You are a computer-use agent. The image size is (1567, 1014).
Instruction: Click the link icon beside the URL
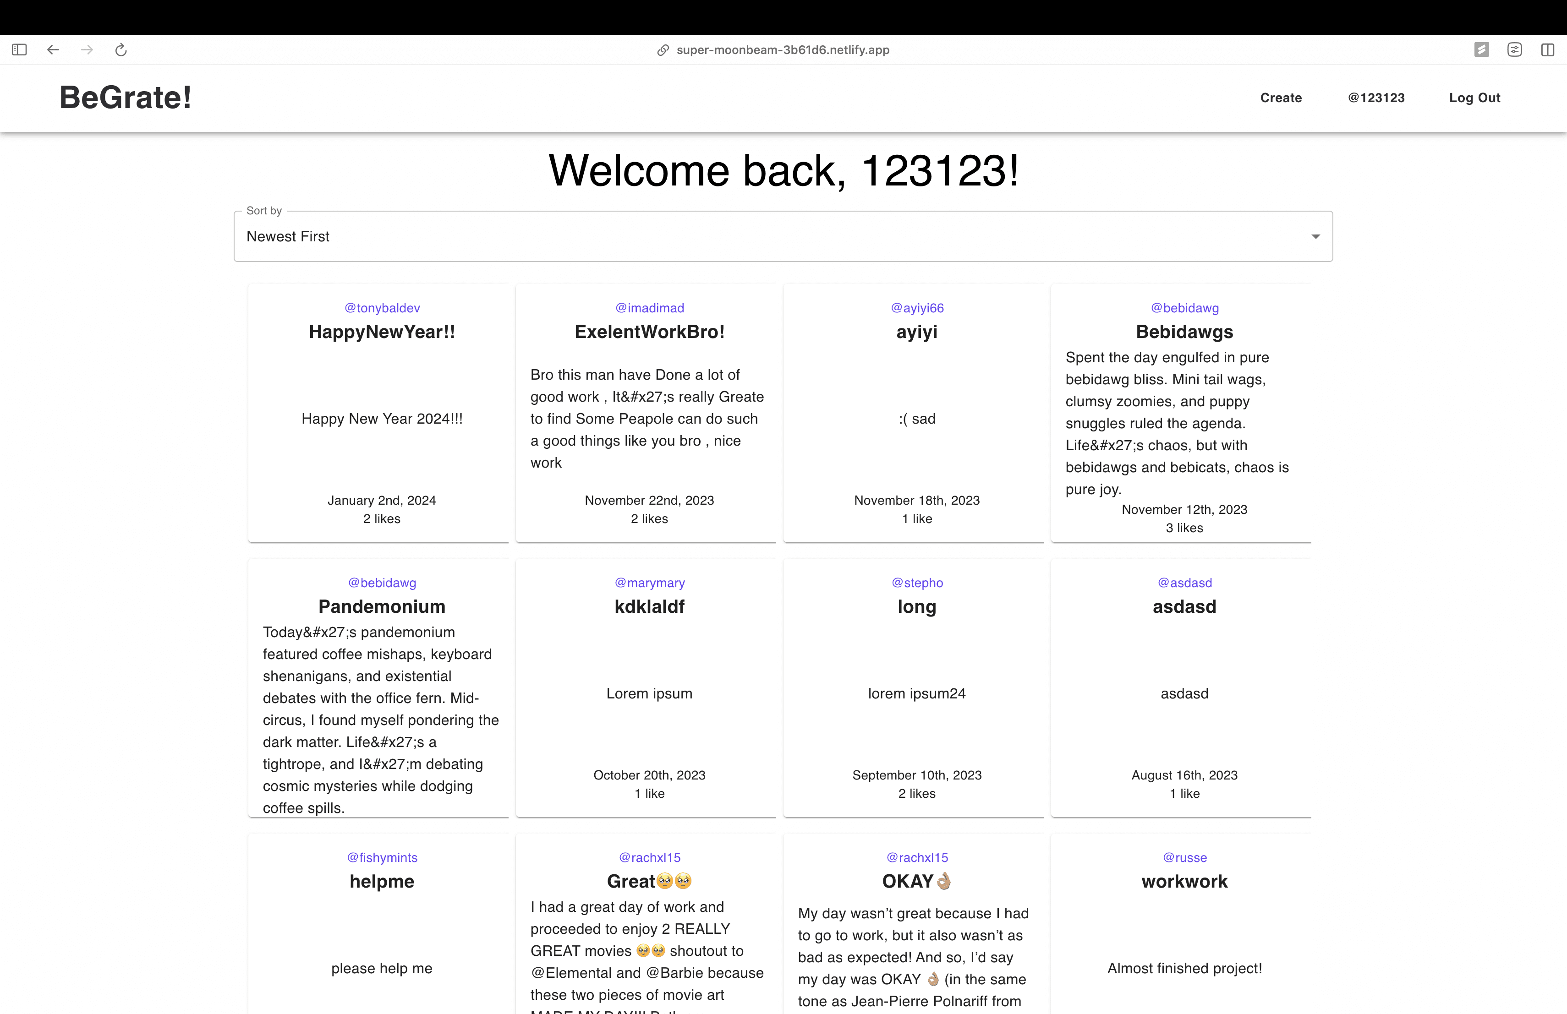coord(663,50)
